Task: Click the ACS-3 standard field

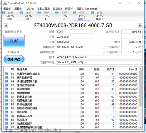Action: (x=99, y=57)
